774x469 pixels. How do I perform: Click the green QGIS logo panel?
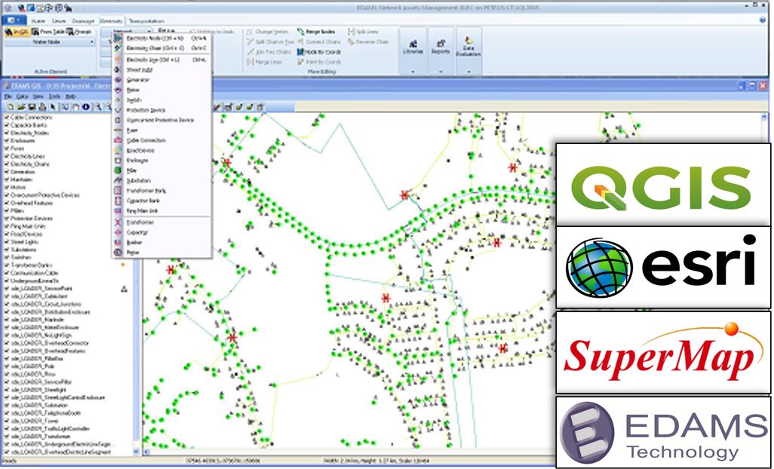[x=664, y=187]
